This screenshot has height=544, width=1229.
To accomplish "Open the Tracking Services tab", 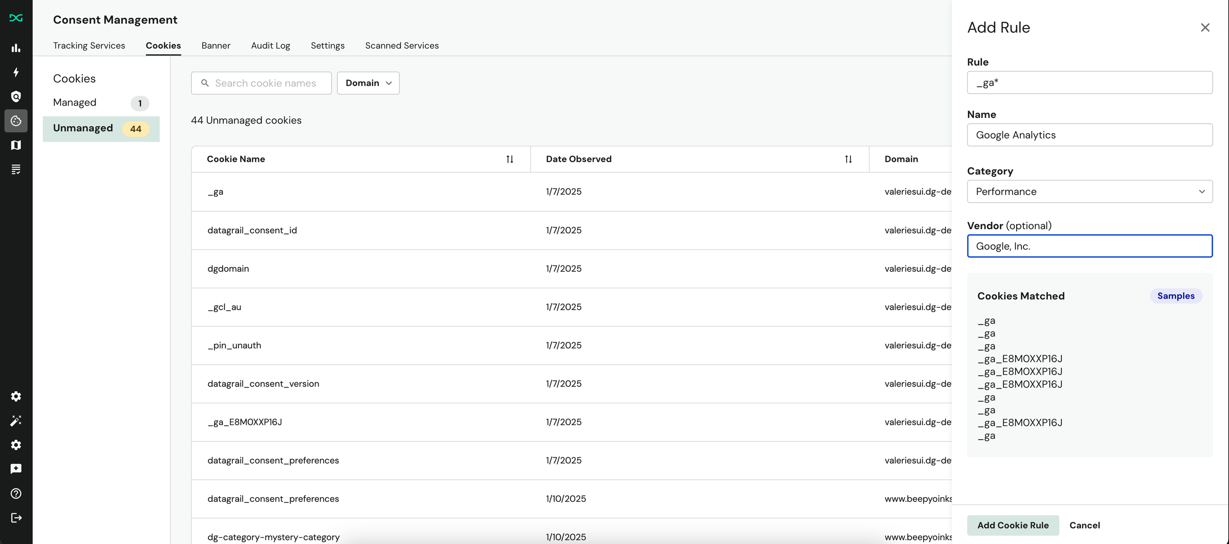I will pyautogui.click(x=89, y=46).
